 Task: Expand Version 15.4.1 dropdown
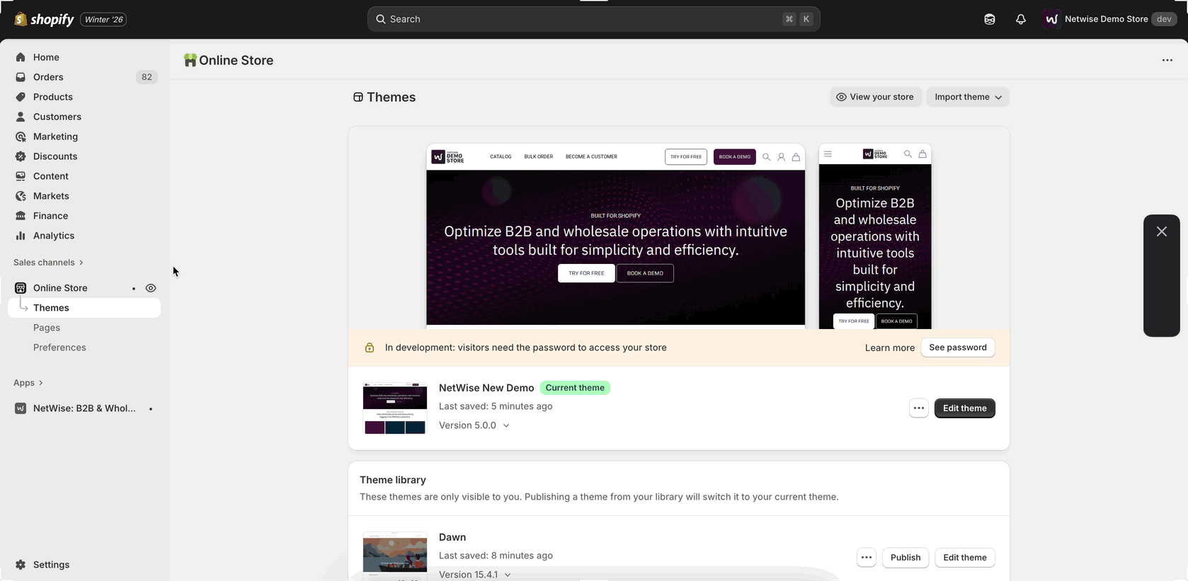click(475, 575)
